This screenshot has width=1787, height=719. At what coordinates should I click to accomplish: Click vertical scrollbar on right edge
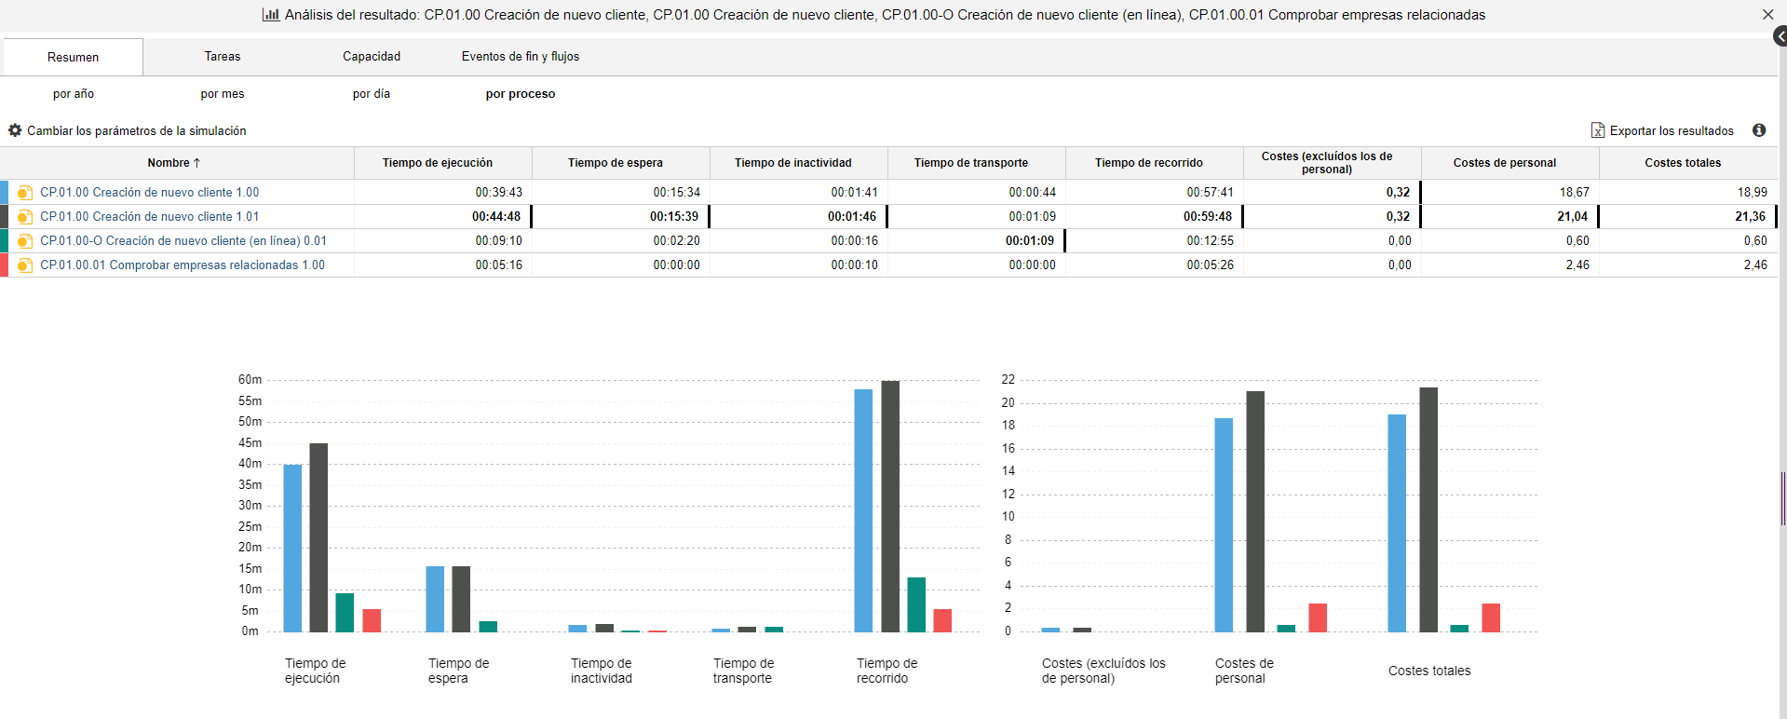(x=1782, y=498)
